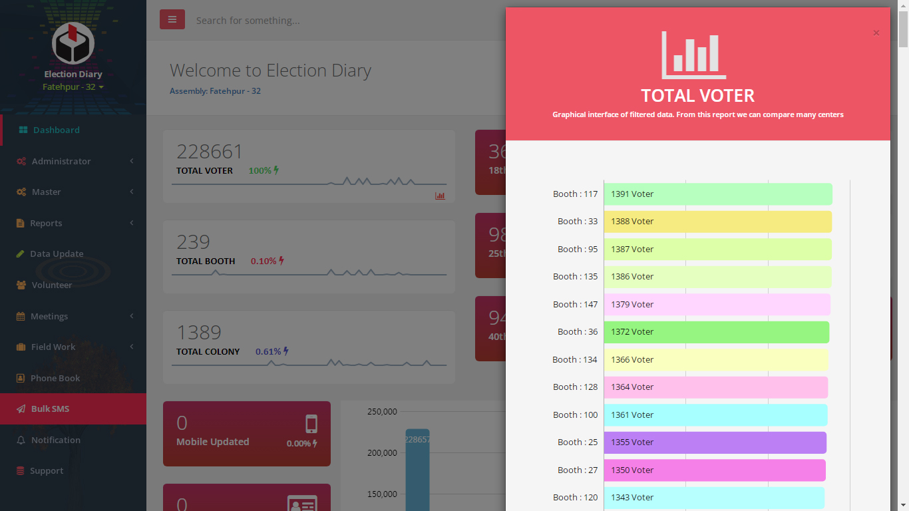This screenshot has height=511, width=909.
Task: Click the Notification bell icon in sidebar
Action: coord(21,440)
